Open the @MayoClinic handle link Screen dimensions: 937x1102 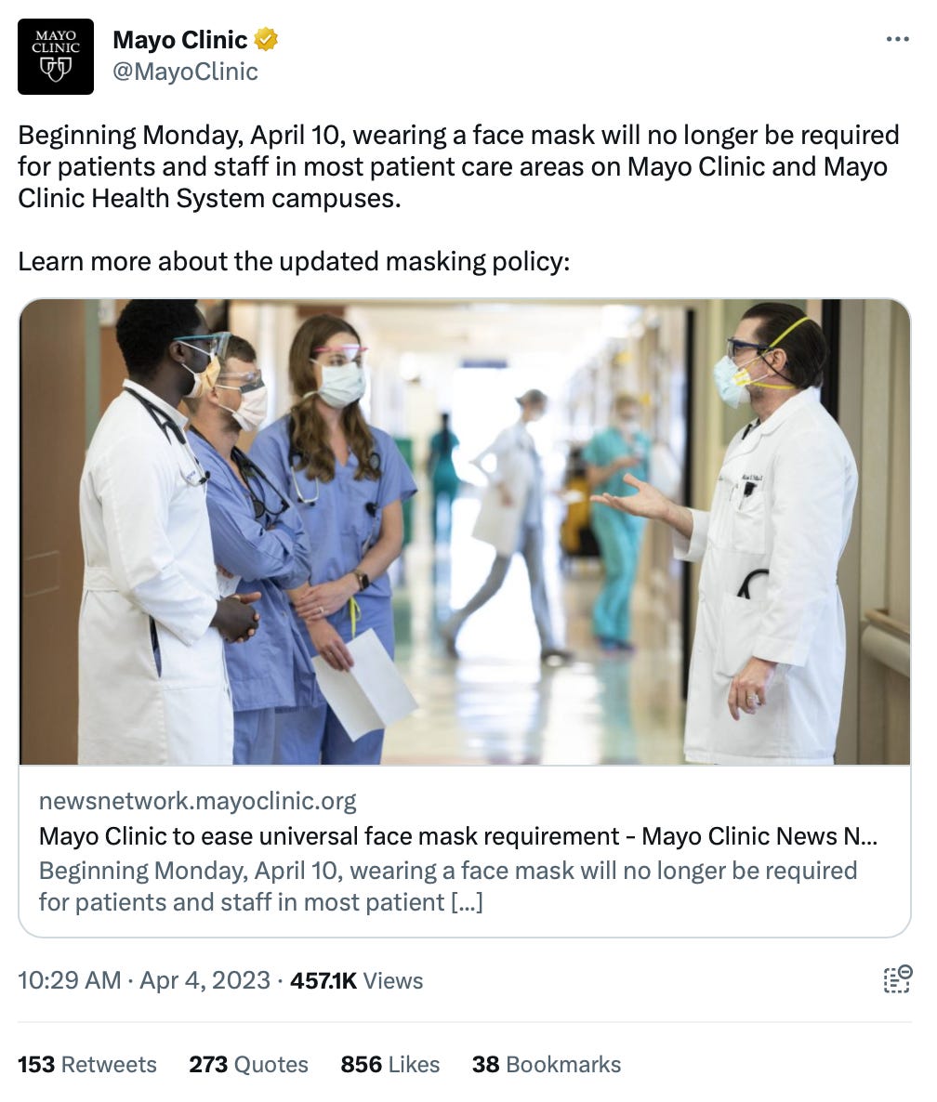tap(186, 72)
